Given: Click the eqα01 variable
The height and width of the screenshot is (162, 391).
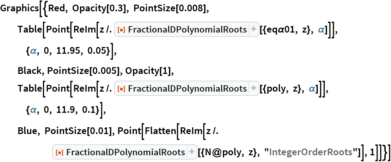Looking at the screenshot, I should click(x=279, y=30).
